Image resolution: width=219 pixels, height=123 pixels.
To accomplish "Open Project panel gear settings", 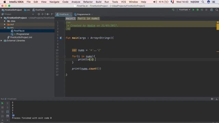I will point(48,14).
